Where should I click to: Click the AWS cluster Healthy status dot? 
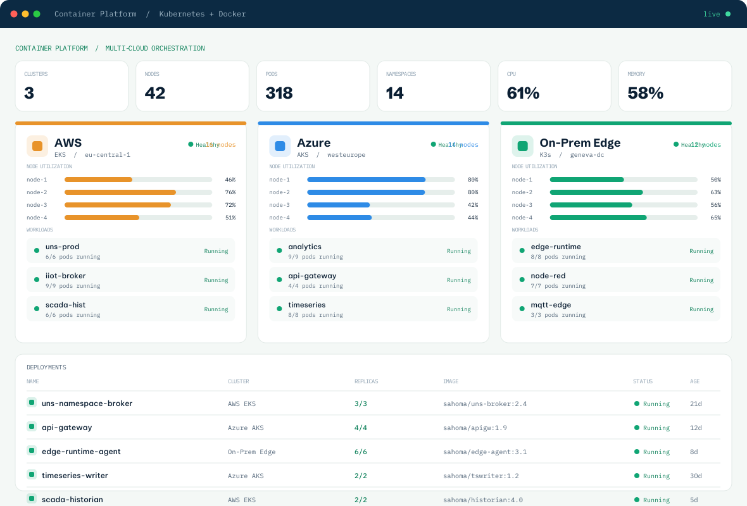[x=191, y=144]
